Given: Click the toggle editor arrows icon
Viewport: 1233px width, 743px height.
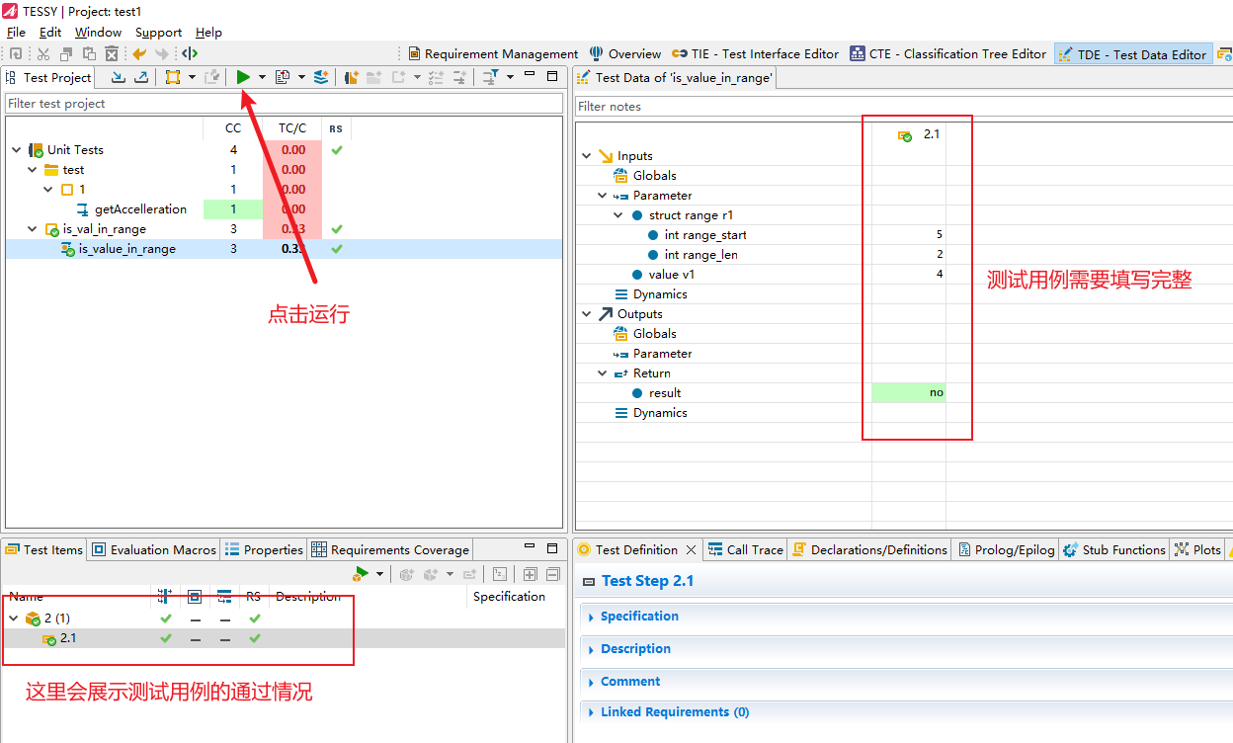Looking at the screenshot, I should (x=190, y=54).
